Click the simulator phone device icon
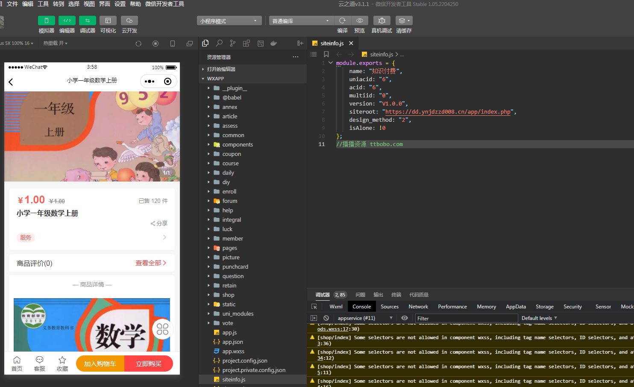 point(173,44)
